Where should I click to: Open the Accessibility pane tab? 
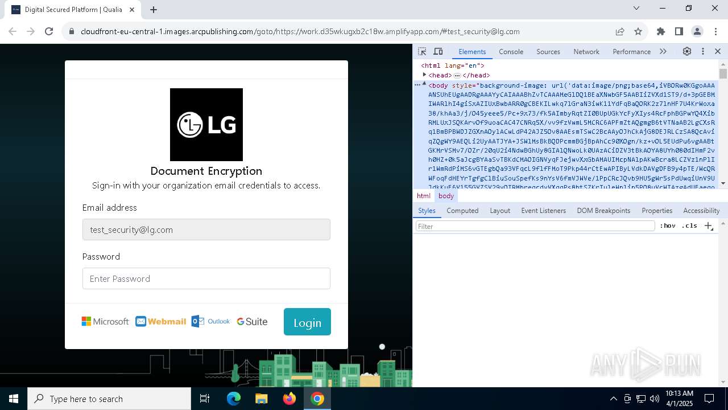click(x=701, y=211)
